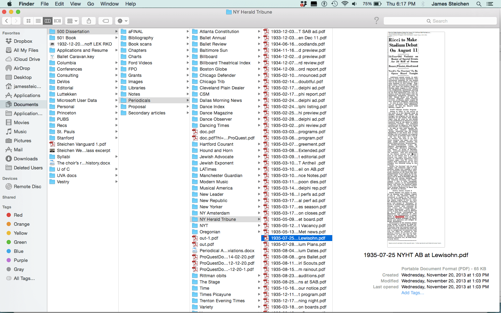Click the Finder search field
The width and height of the screenshot is (501, 313).
pyautogui.click(x=440, y=21)
